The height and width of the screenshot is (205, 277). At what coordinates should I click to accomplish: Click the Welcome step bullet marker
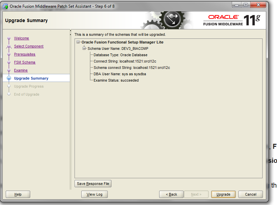pos(9,38)
